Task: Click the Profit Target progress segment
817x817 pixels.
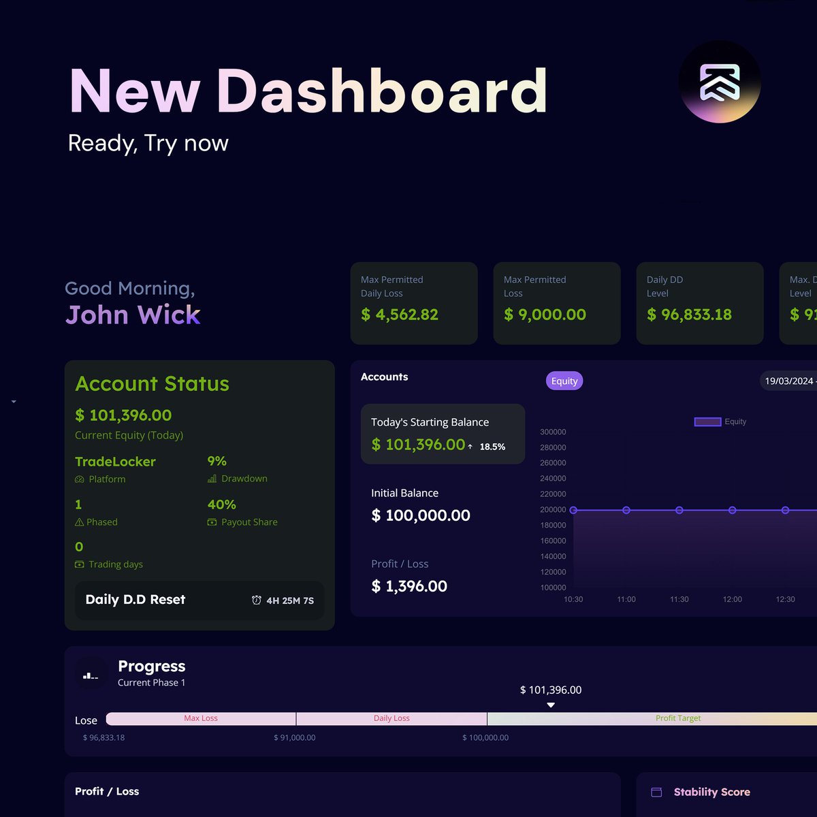Action: [x=652, y=718]
